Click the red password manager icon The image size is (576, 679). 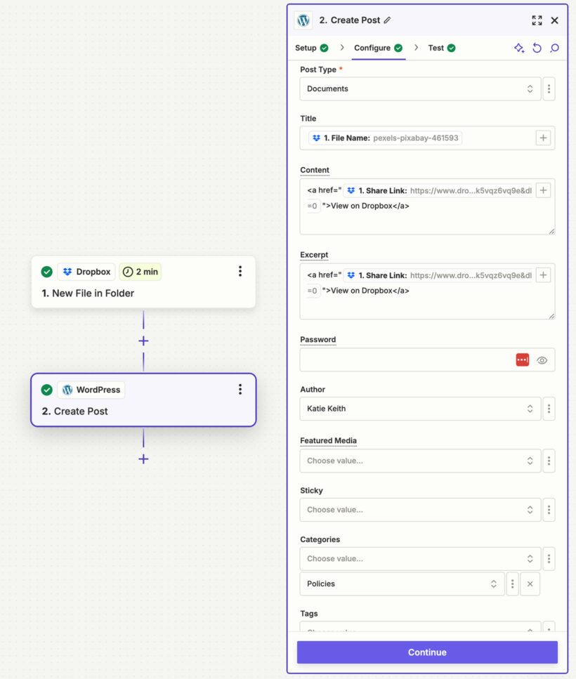click(x=522, y=359)
